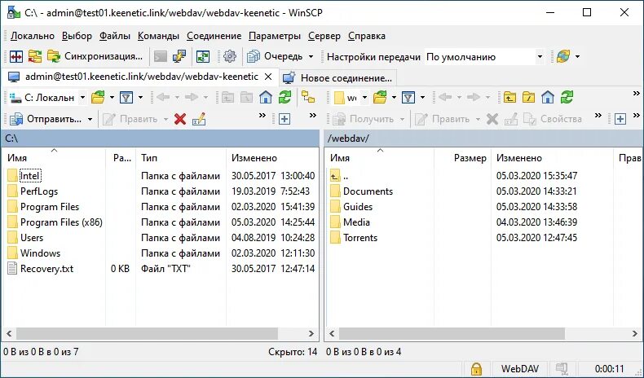Select the Windows folder
This screenshot has height=378, width=644.
point(40,253)
